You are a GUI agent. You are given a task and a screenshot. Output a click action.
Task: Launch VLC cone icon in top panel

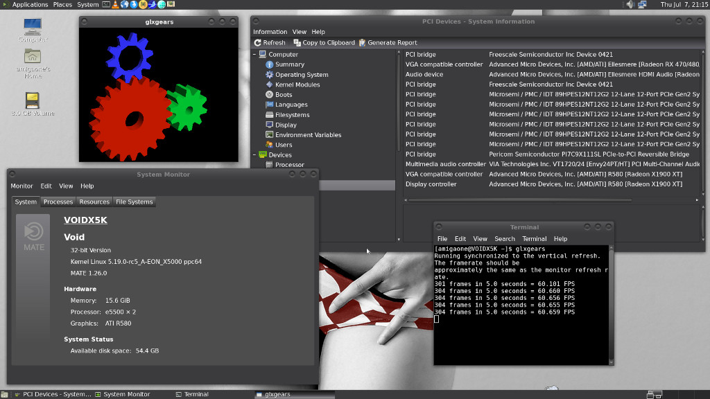[x=116, y=5]
